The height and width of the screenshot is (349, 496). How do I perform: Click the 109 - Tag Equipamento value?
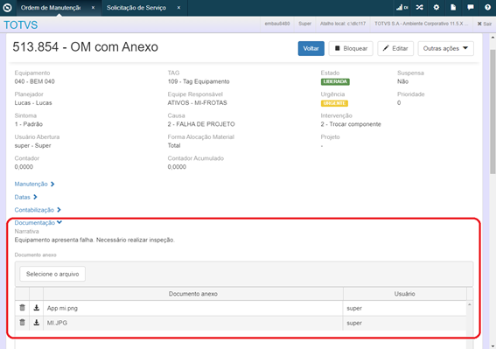(x=199, y=81)
